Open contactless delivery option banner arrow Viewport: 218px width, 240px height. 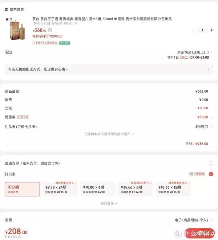click(x=209, y=70)
